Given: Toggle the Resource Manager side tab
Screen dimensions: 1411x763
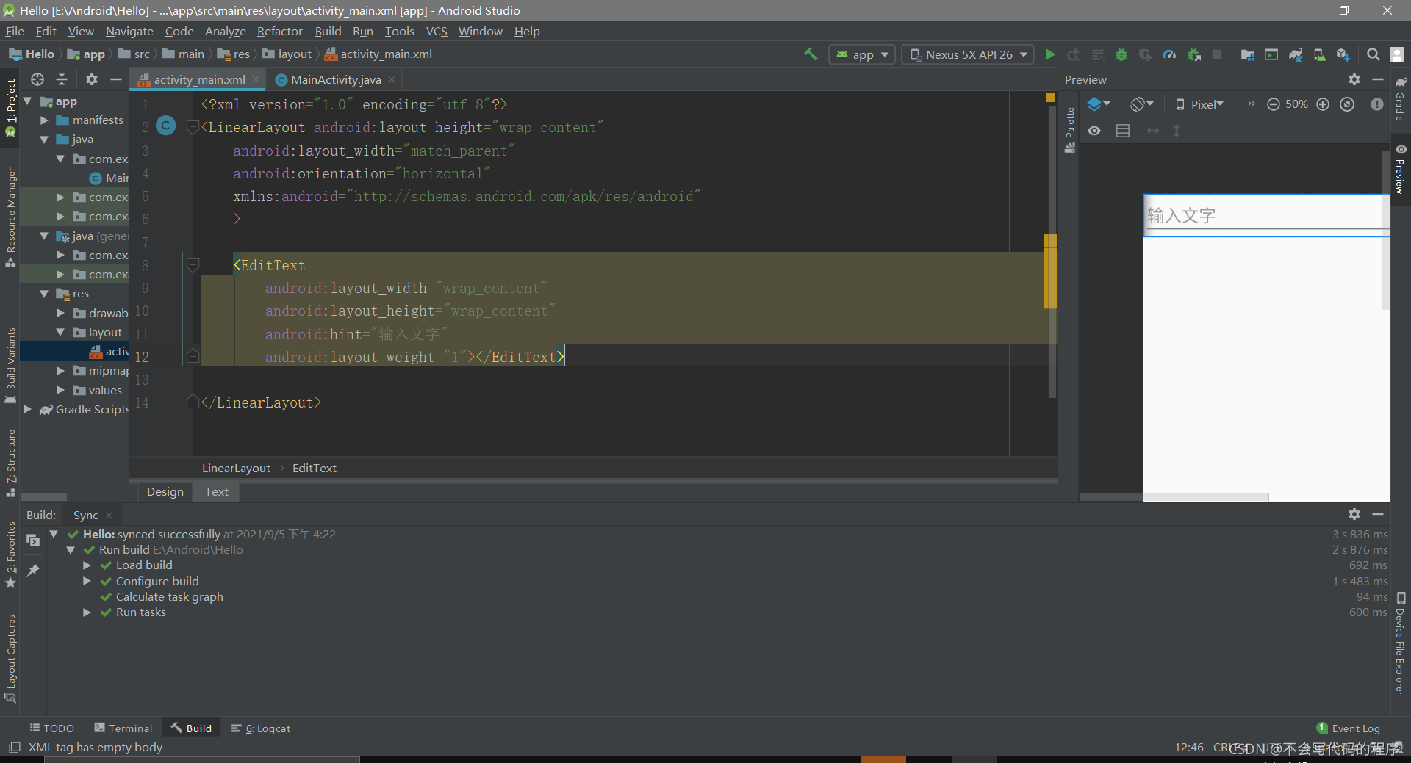Looking at the screenshot, I should pos(11,217).
